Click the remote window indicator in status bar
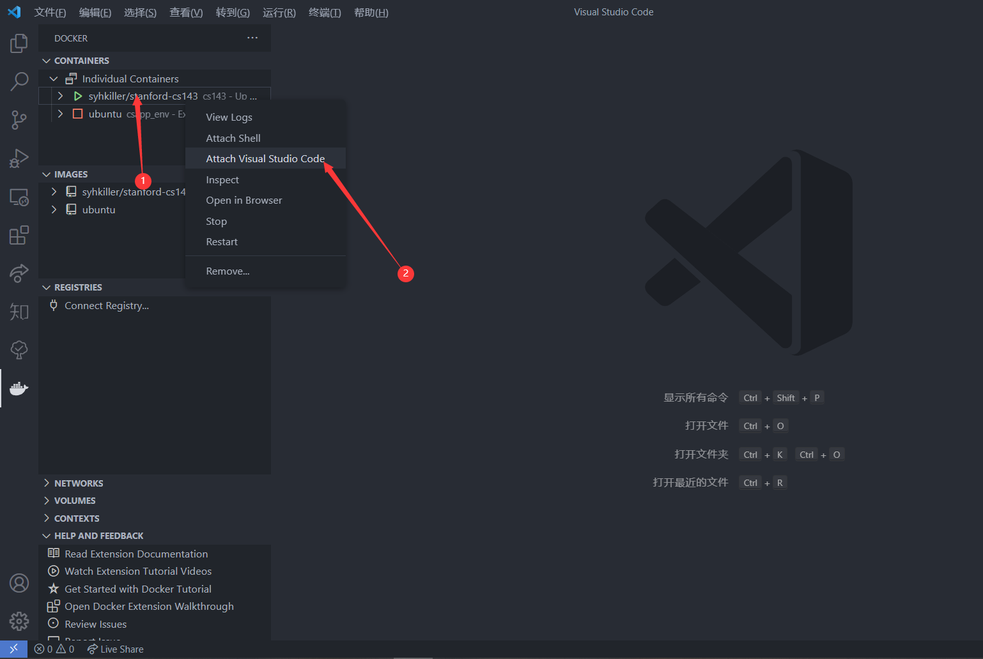The image size is (983, 659). 13,649
